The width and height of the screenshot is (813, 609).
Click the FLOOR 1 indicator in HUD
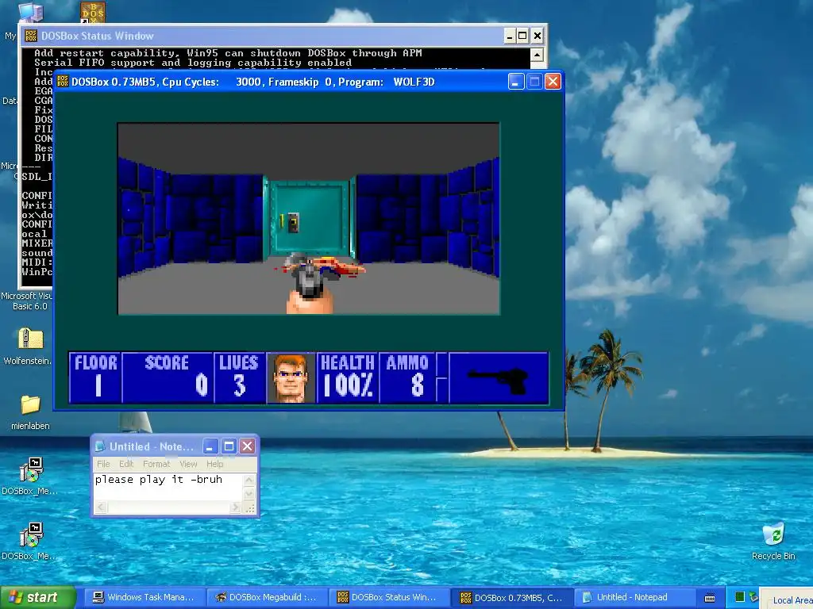[x=96, y=377]
